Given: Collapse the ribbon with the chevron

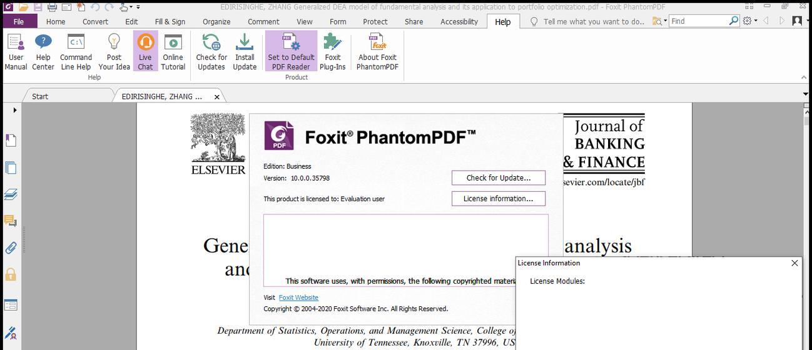Looking at the screenshot, I should pos(804,77).
